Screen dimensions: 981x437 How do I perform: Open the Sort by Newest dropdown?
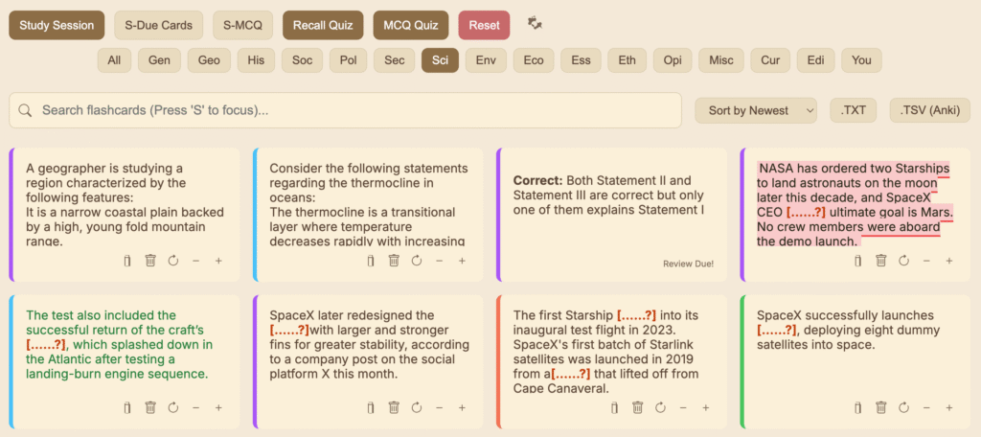pos(756,110)
